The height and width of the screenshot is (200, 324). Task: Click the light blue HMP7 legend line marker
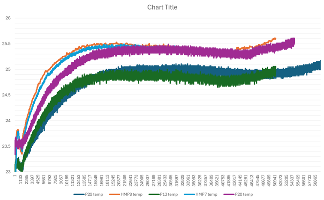pyautogui.click(x=189, y=194)
